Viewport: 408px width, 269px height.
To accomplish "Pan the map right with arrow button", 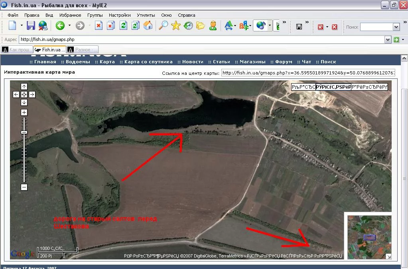I will tap(32, 94).
